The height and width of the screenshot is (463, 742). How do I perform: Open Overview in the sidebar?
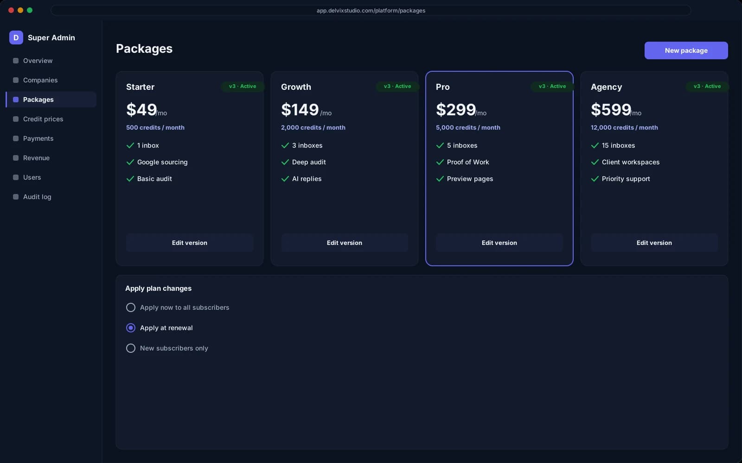[x=51, y=61]
